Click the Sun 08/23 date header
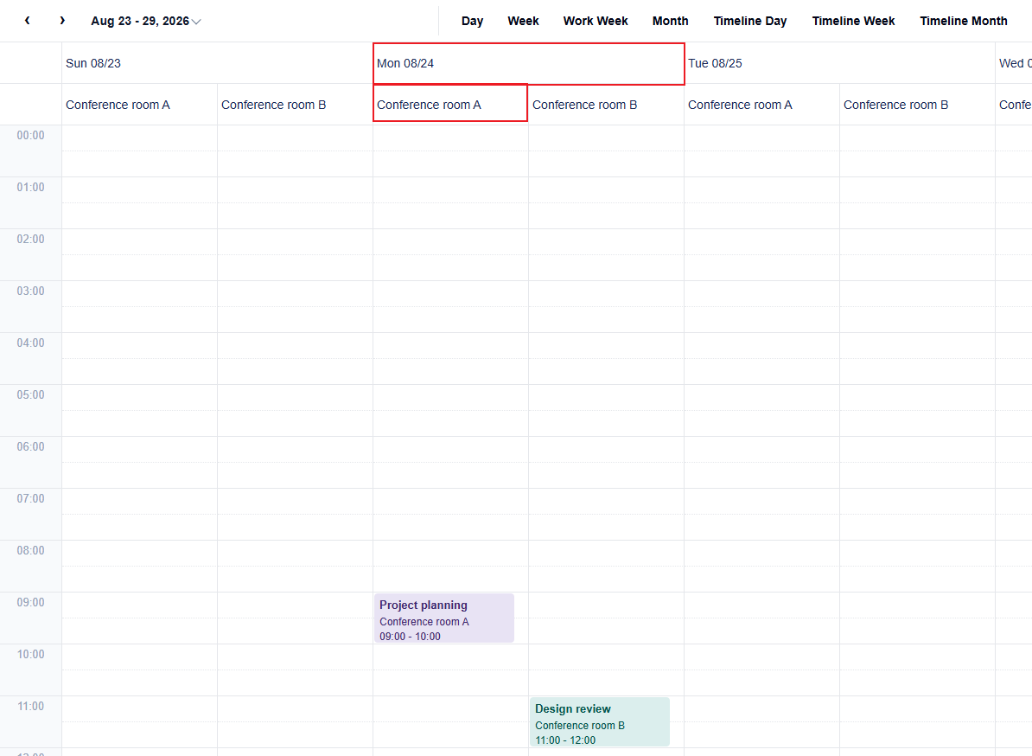The width and height of the screenshot is (1032, 756). tap(217, 63)
